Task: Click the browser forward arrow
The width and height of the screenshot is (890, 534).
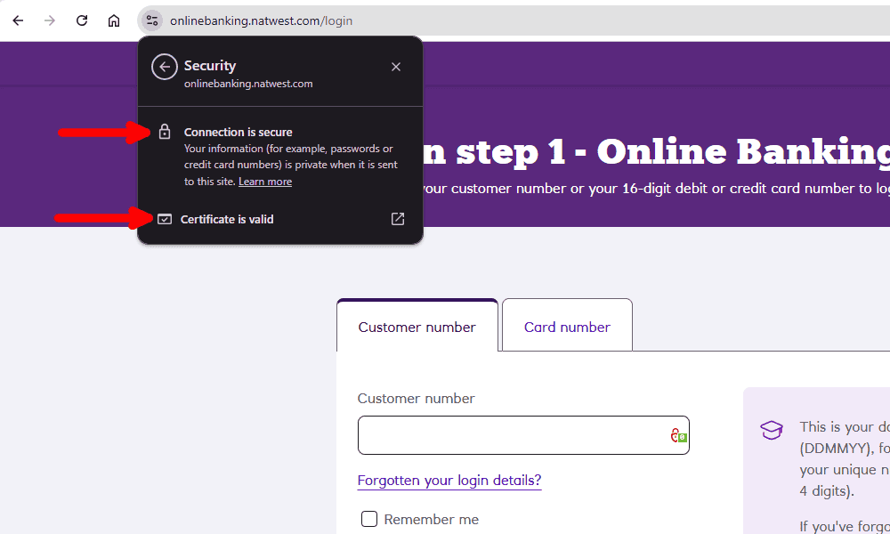Action: [50, 21]
